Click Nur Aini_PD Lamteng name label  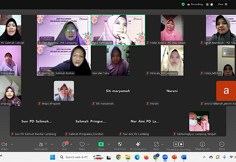tap(136, 134)
